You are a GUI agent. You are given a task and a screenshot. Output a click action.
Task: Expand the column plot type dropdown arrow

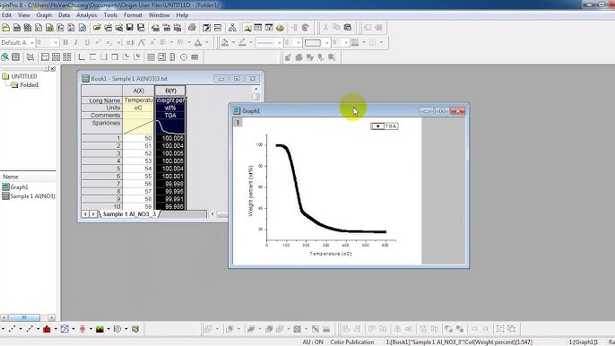[56, 329]
